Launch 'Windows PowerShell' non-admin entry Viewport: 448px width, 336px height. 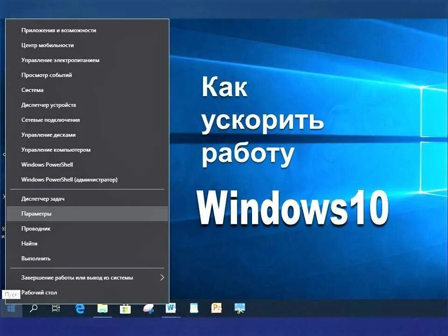(87, 165)
